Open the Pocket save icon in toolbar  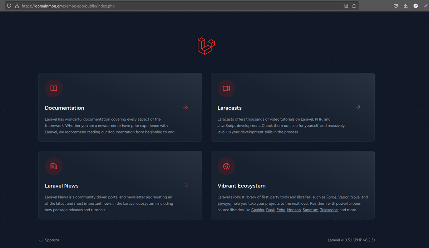pyautogui.click(x=396, y=6)
